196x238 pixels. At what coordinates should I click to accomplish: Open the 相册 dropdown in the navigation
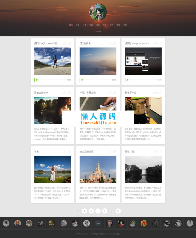click(x=119, y=25)
